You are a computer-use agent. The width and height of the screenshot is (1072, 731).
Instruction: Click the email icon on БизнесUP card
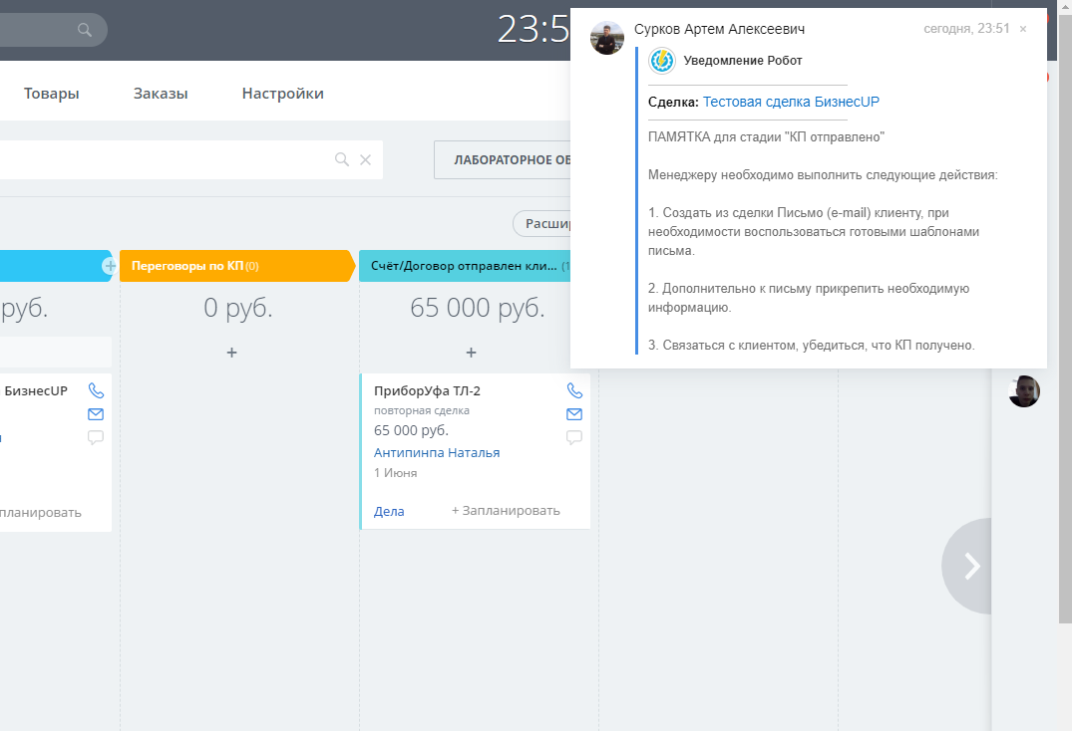click(x=96, y=414)
